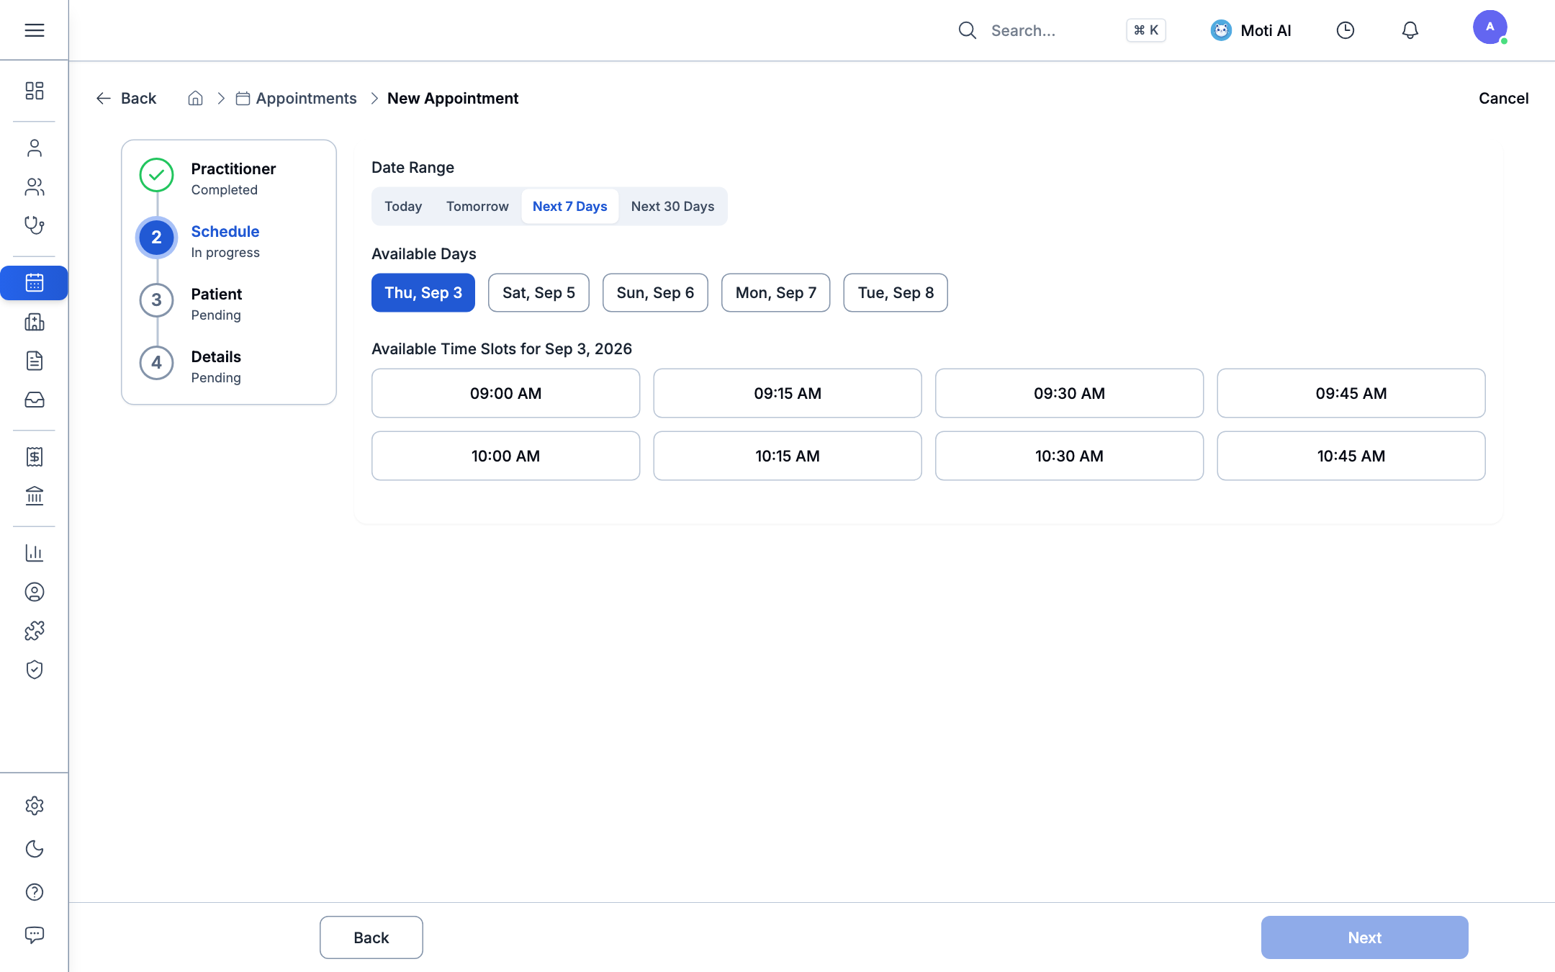Open the user avatar A menu
The width and height of the screenshot is (1555, 972).
pyautogui.click(x=1489, y=27)
